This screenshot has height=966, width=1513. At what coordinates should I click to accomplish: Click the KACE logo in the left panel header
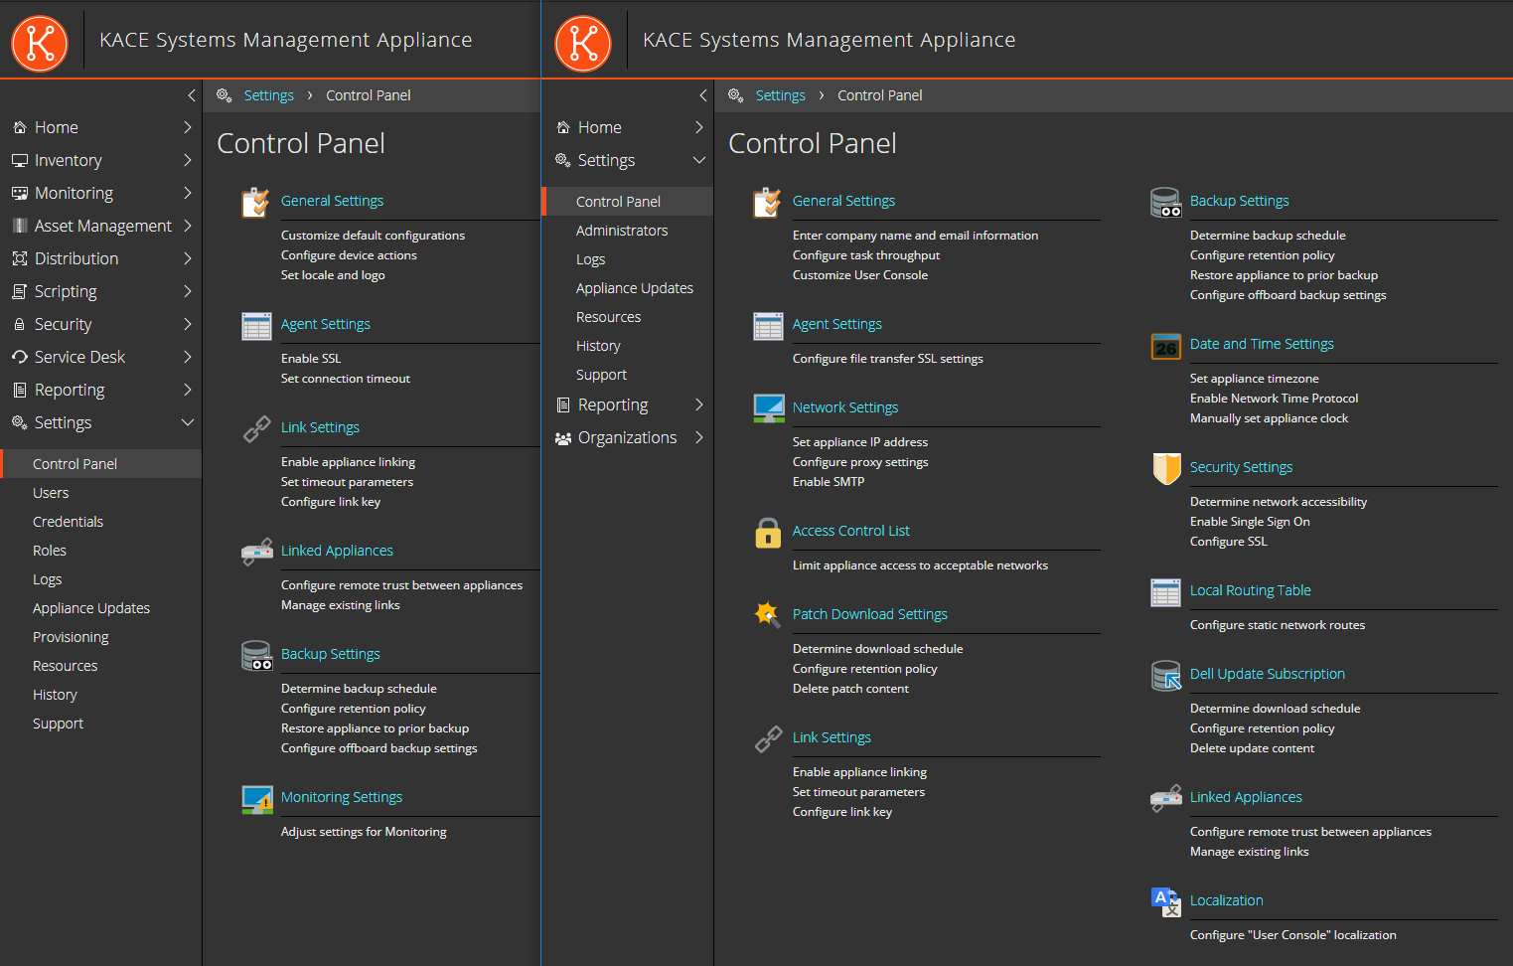(x=40, y=44)
